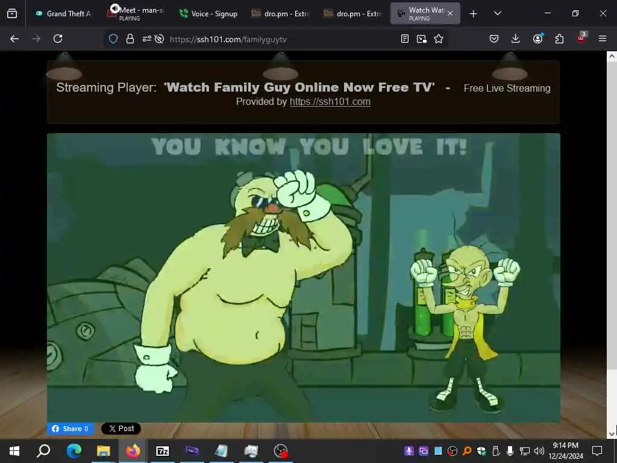Screen dimensions: 617x463
Task: Open a new tab with plus button
Action: click(x=474, y=14)
